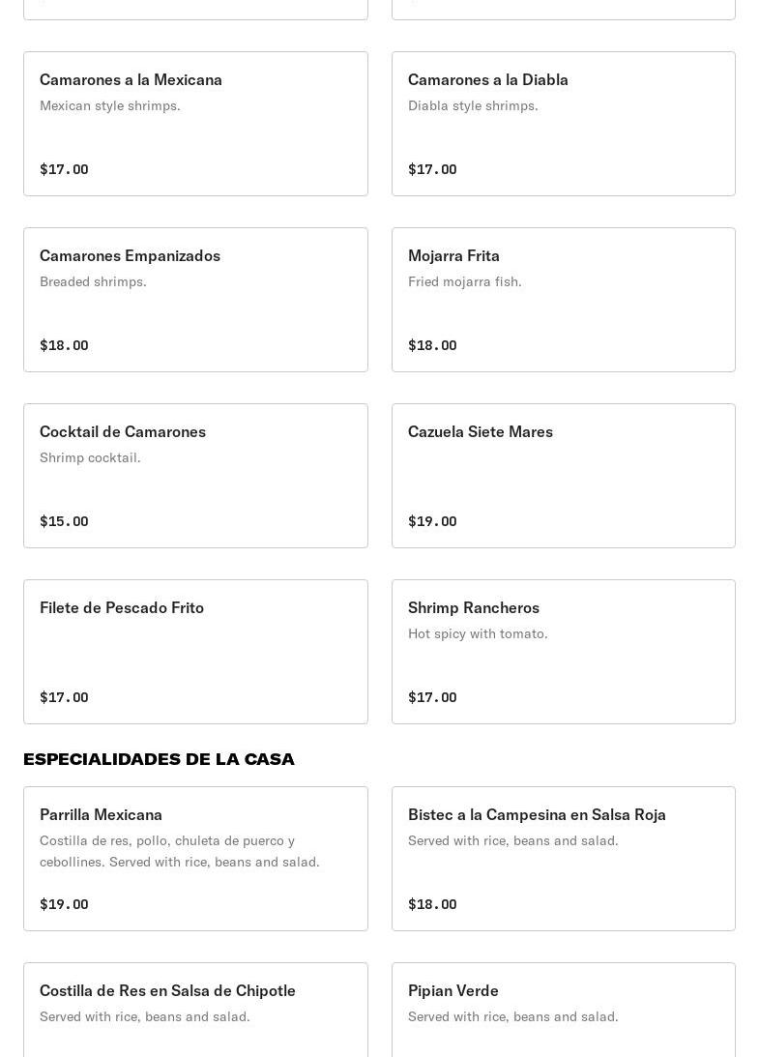Select Bistec a la Campesina en Salsa Roja

tap(563, 859)
